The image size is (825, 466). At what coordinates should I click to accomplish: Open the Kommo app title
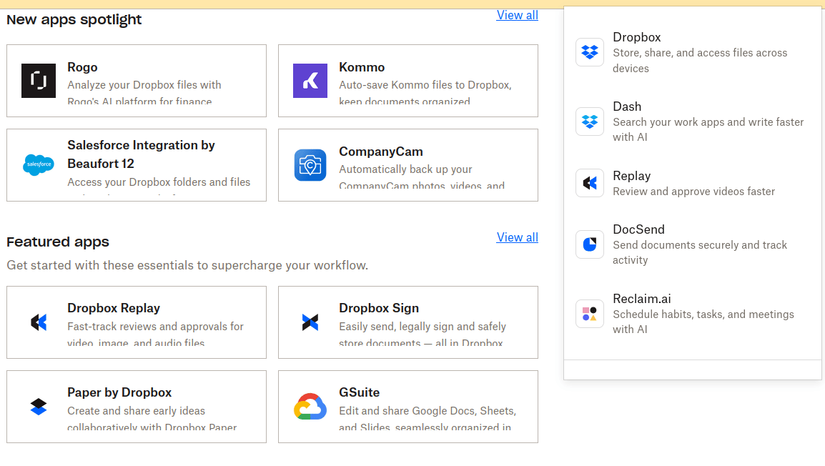click(x=362, y=67)
